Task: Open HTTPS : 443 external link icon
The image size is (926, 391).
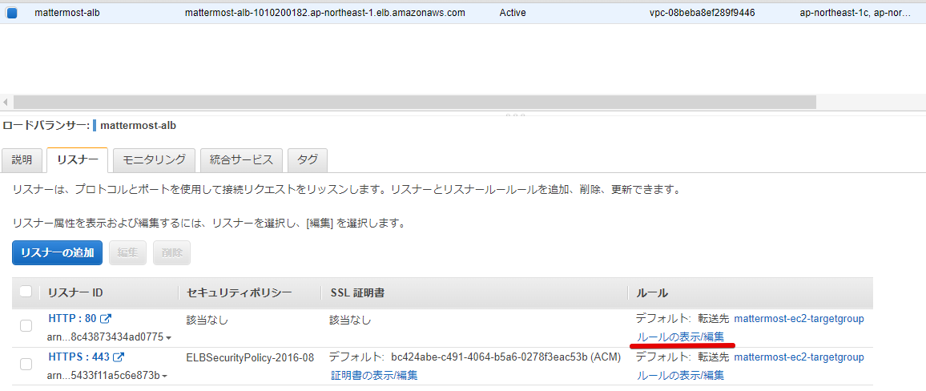Action: pyautogui.click(x=119, y=357)
